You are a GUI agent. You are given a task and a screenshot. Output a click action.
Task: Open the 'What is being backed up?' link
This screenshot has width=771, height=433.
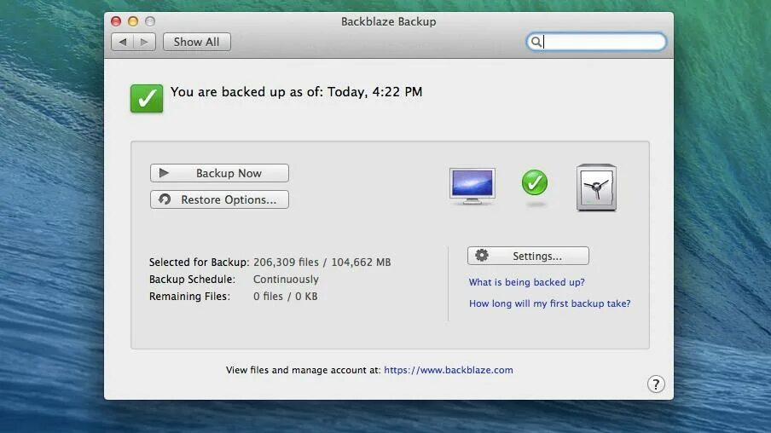pos(526,282)
